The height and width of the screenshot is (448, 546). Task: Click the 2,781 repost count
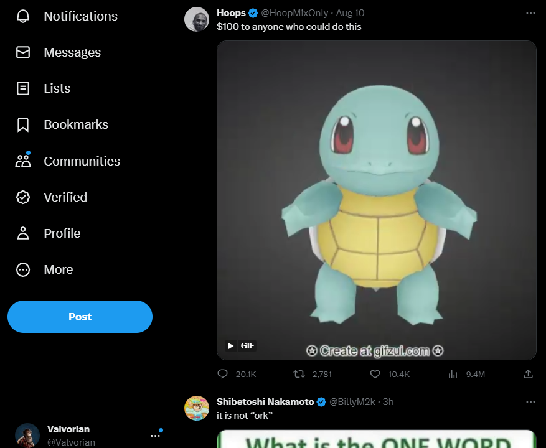[322, 374]
